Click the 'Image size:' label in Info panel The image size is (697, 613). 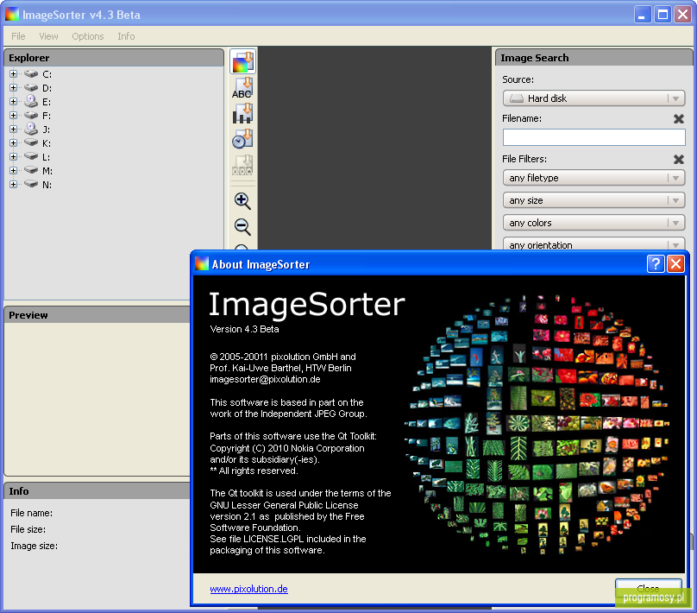click(x=35, y=546)
